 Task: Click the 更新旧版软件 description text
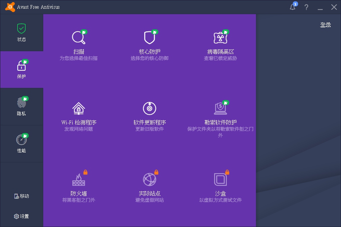click(150, 129)
